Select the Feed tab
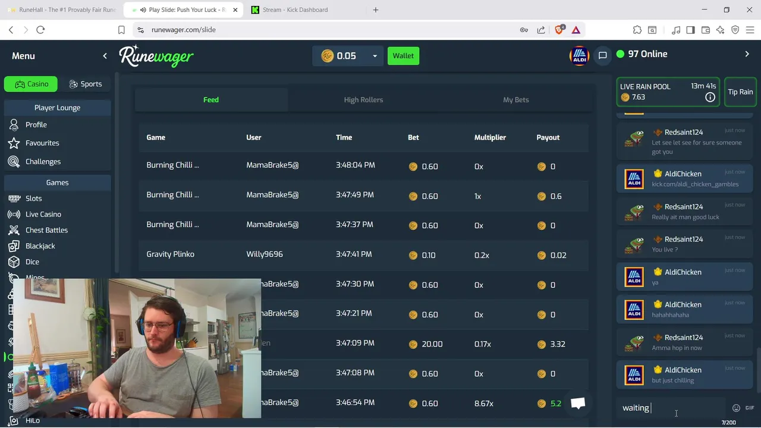Screen dimensions: 761x428 [x=211, y=100]
